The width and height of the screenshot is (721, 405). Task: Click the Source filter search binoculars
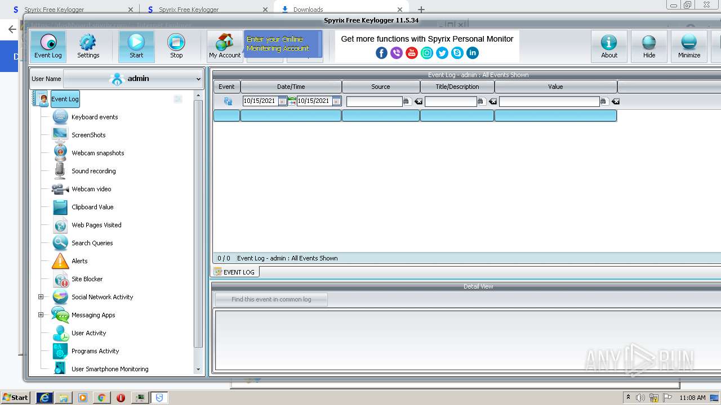407,101
